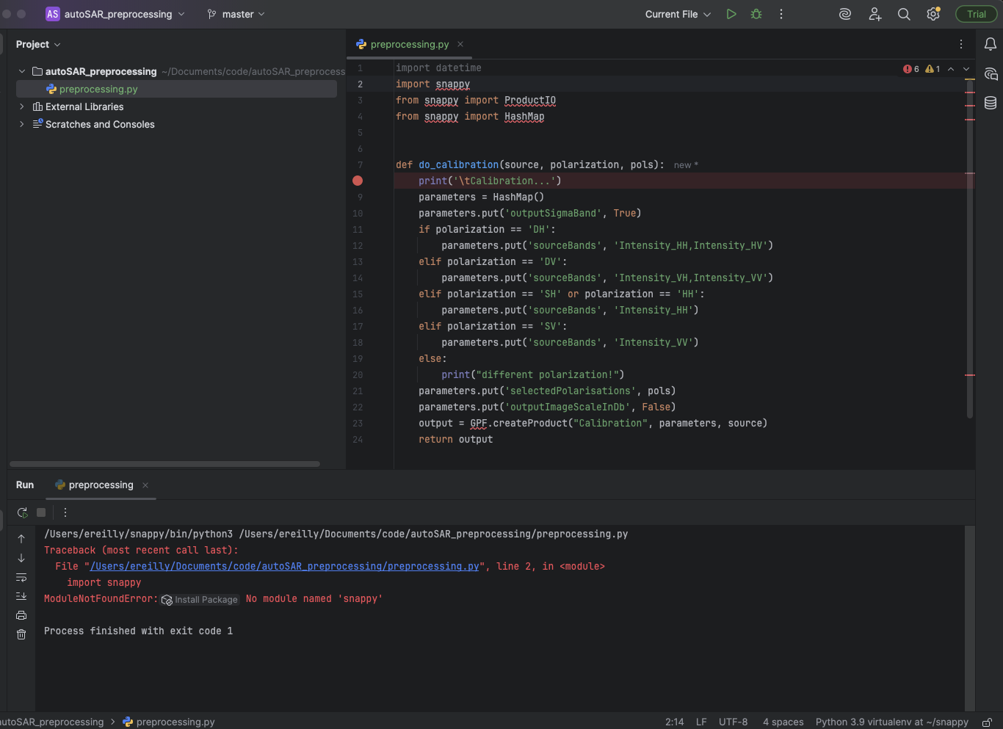This screenshot has width=1003, height=729.
Task: Clear Run console with trash icon
Action: 21,634
